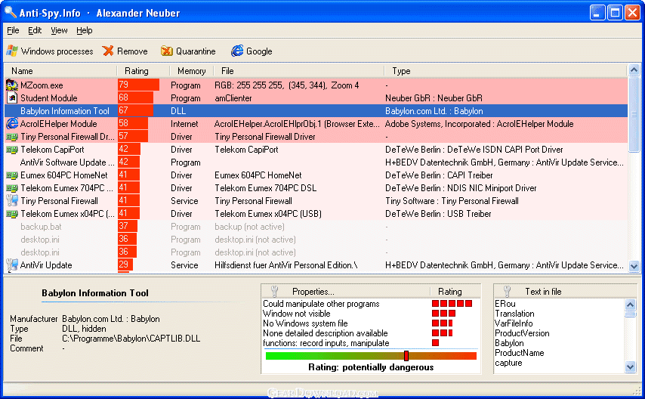Click the AntiVir Update service icon

pos(12,265)
